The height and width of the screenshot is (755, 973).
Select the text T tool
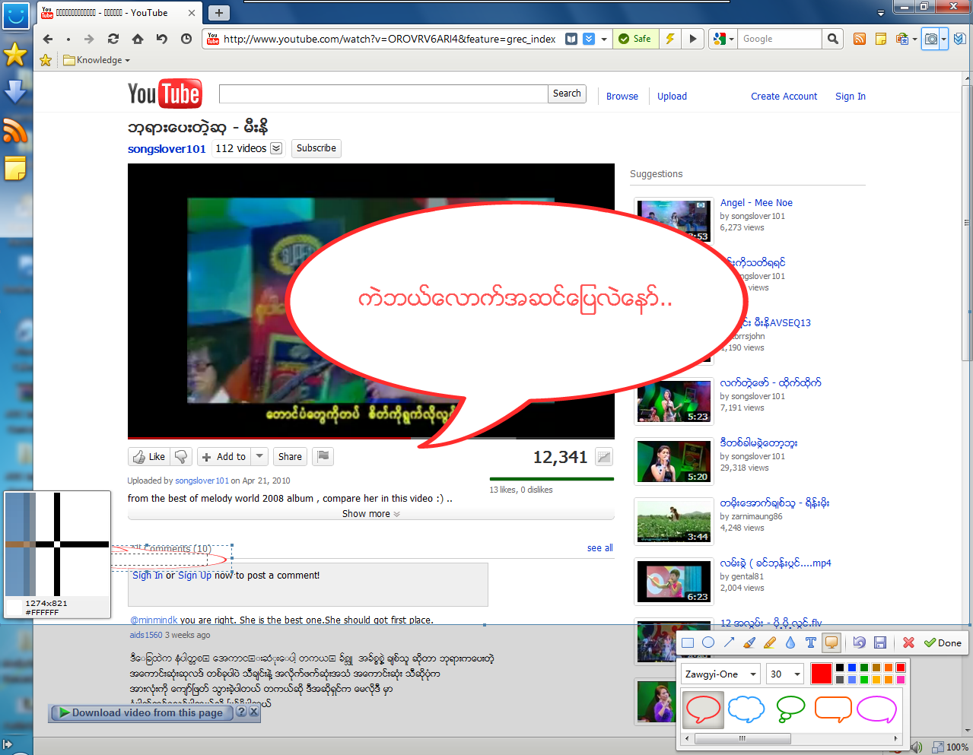(811, 642)
